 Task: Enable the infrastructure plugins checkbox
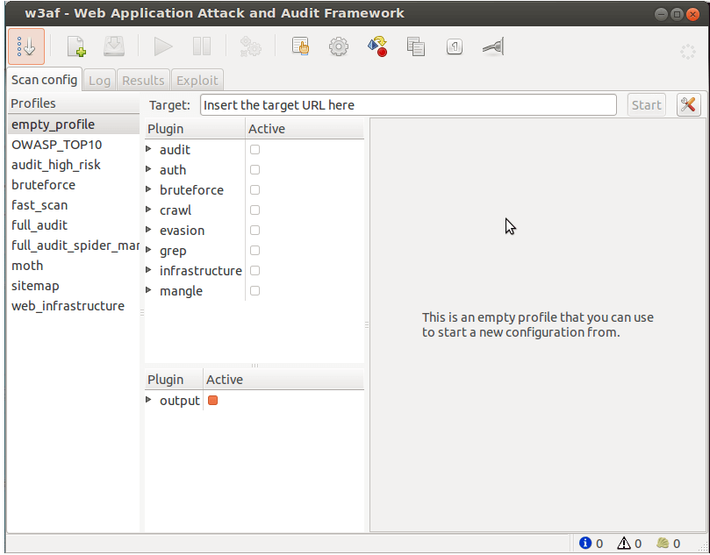pyautogui.click(x=255, y=271)
